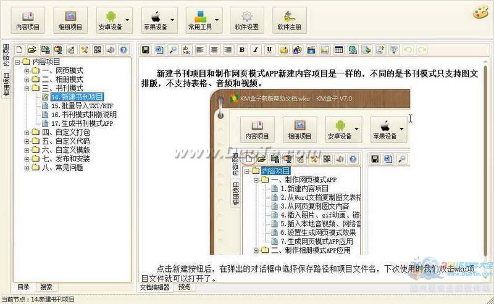This screenshot has width=494, height=304.
Task: Click the edit node pencil icon
Action: pos(71,50)
